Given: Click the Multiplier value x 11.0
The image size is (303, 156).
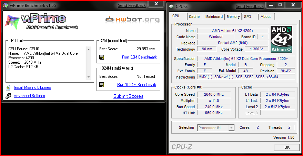Looking at the screenshot, I should (x=214, y=101).
